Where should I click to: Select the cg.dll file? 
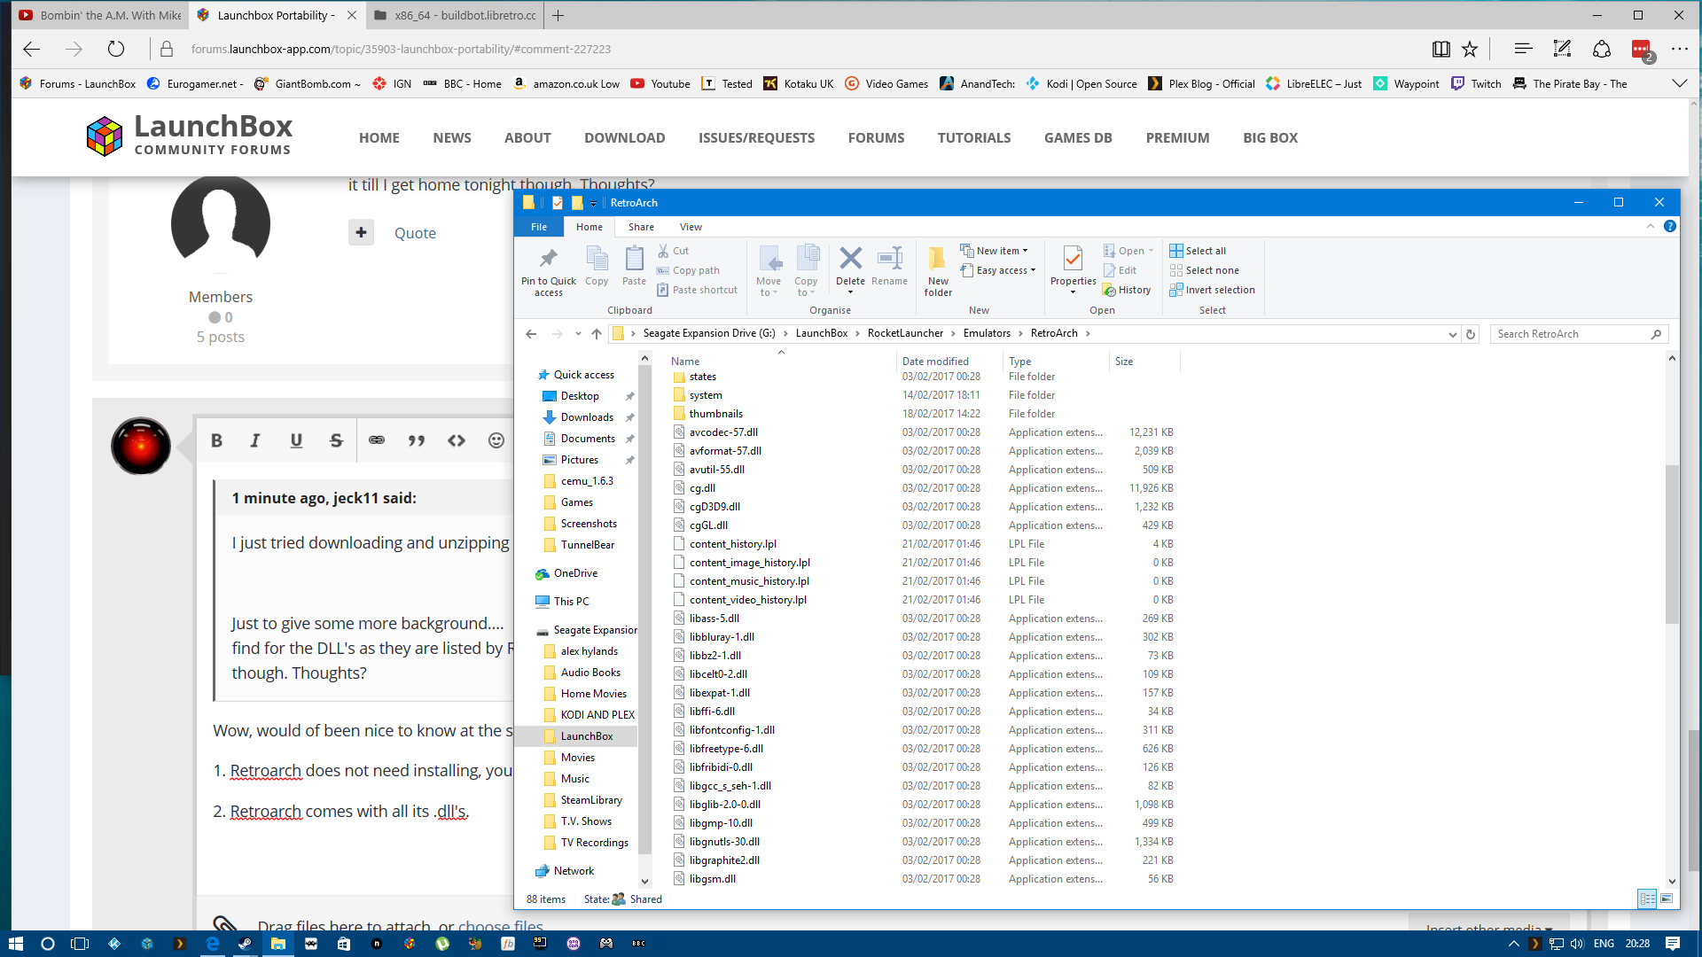click(702, 488)
